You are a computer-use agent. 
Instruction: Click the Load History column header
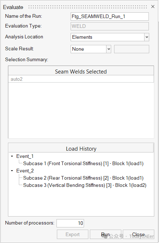pyautogui.click(x=81, y=148)
